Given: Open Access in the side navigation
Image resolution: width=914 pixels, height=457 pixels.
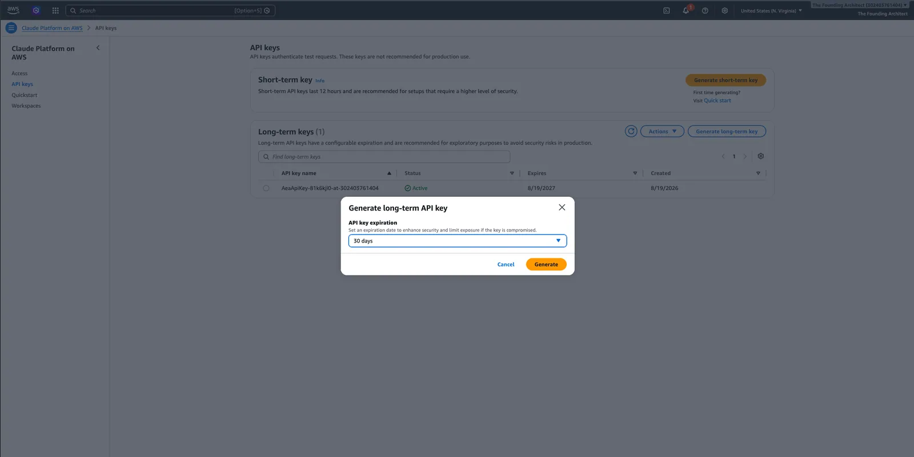Looking at the screenshot, I should [19, 74].
